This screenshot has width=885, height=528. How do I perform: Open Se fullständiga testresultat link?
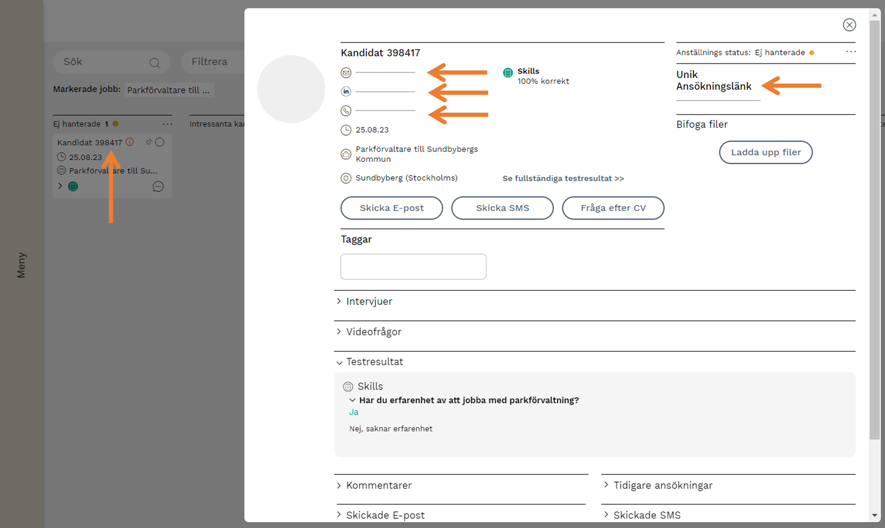[563, 178]
